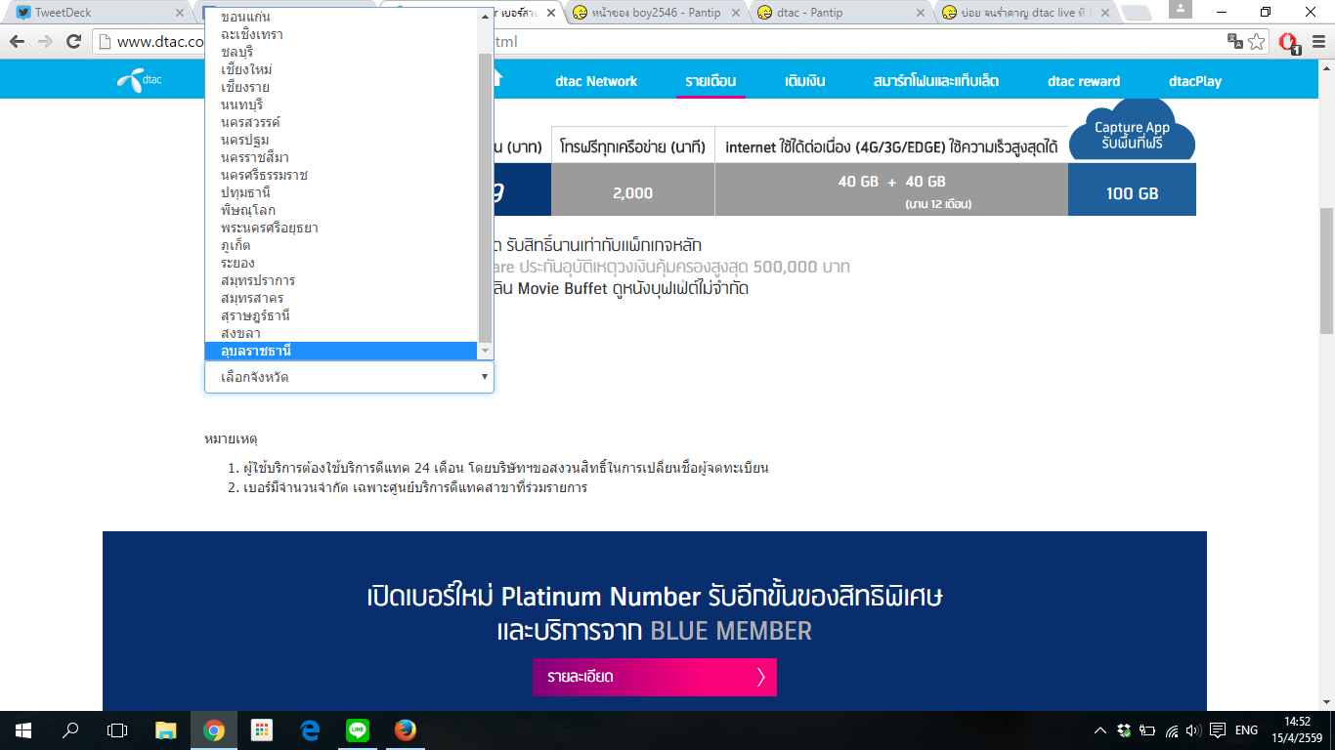
Task: Open the LINE app from the taskbar
Action: 358,729
